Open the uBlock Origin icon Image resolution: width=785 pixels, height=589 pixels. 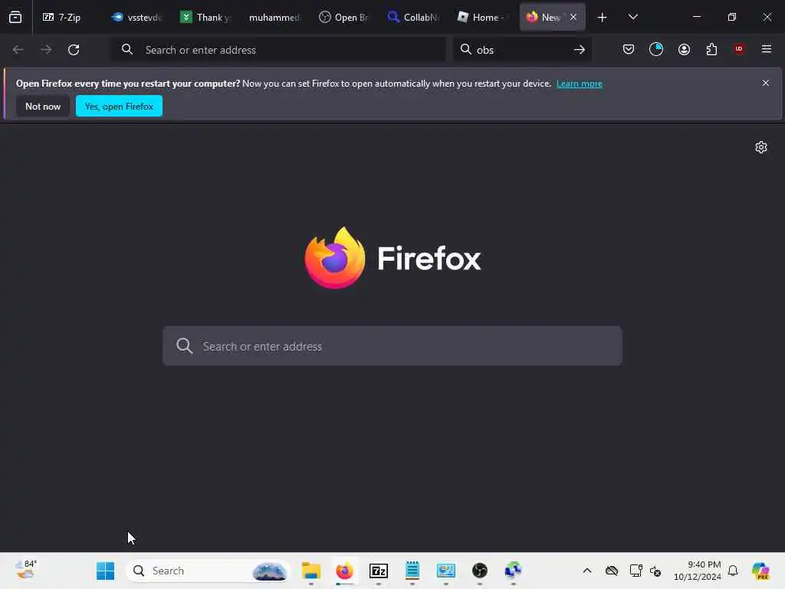tap(738, 49)
